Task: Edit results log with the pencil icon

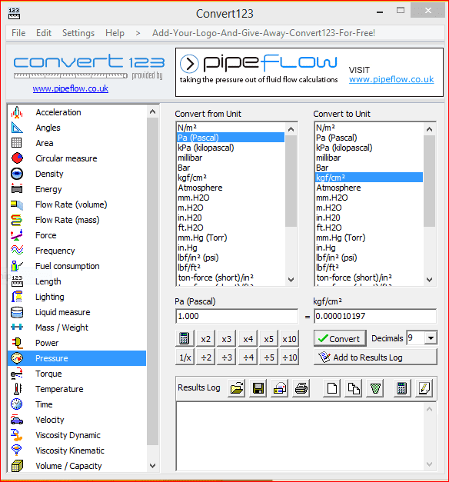Action: (x=424, y=388)
